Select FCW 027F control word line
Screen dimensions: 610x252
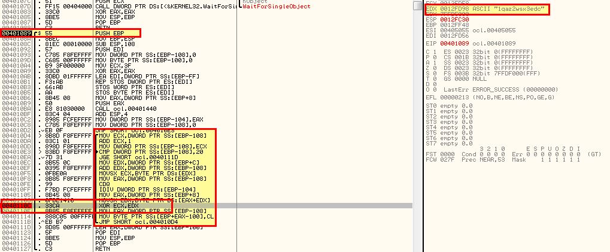point(503,160)
